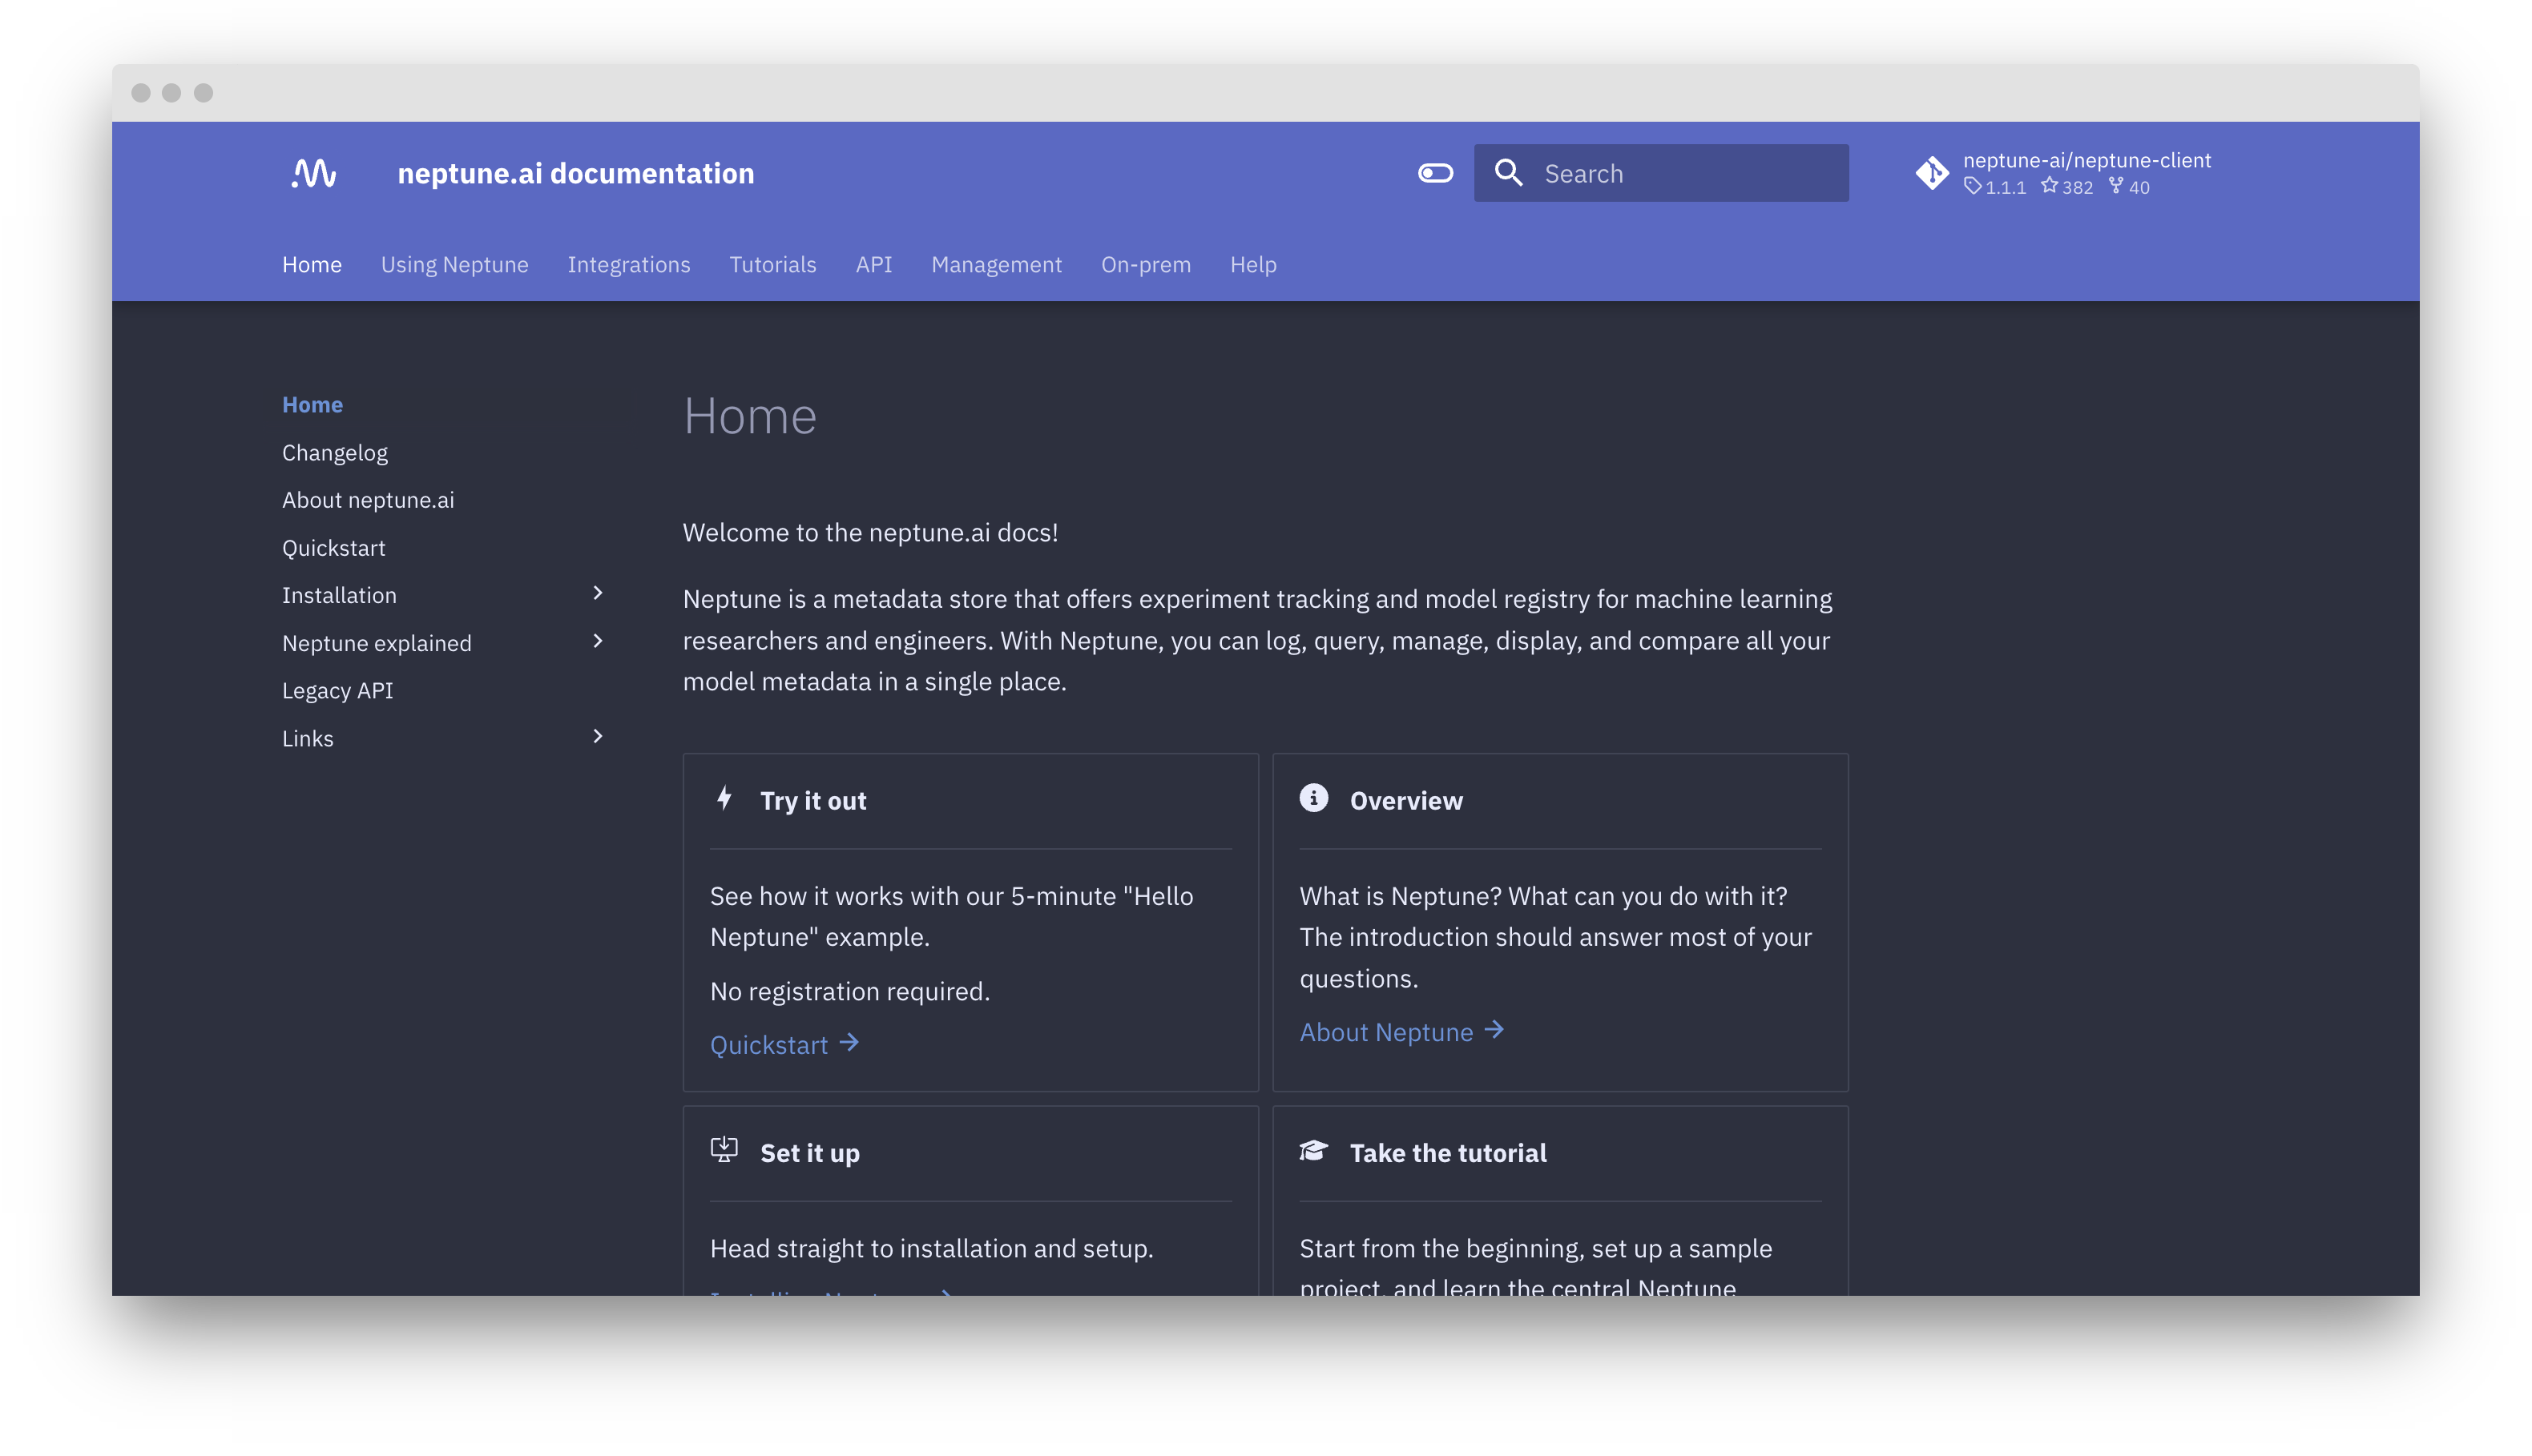The width and height of the screenshot is (2532, 1456).
Task: Click the Try it out card heading
Action: (812, 801)
